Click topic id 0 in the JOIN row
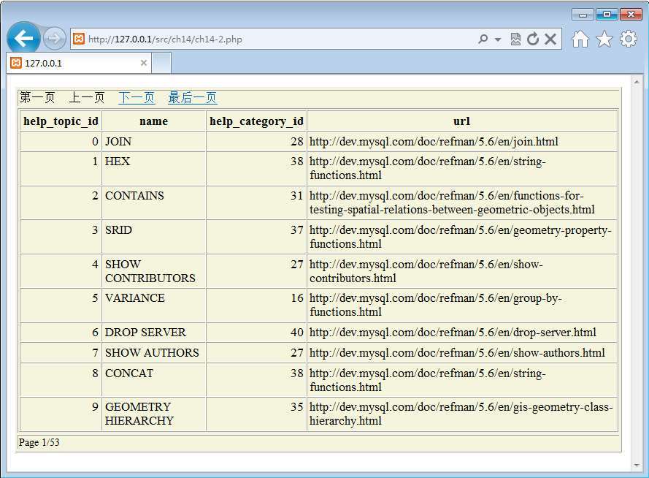 (x=95, y=142)
